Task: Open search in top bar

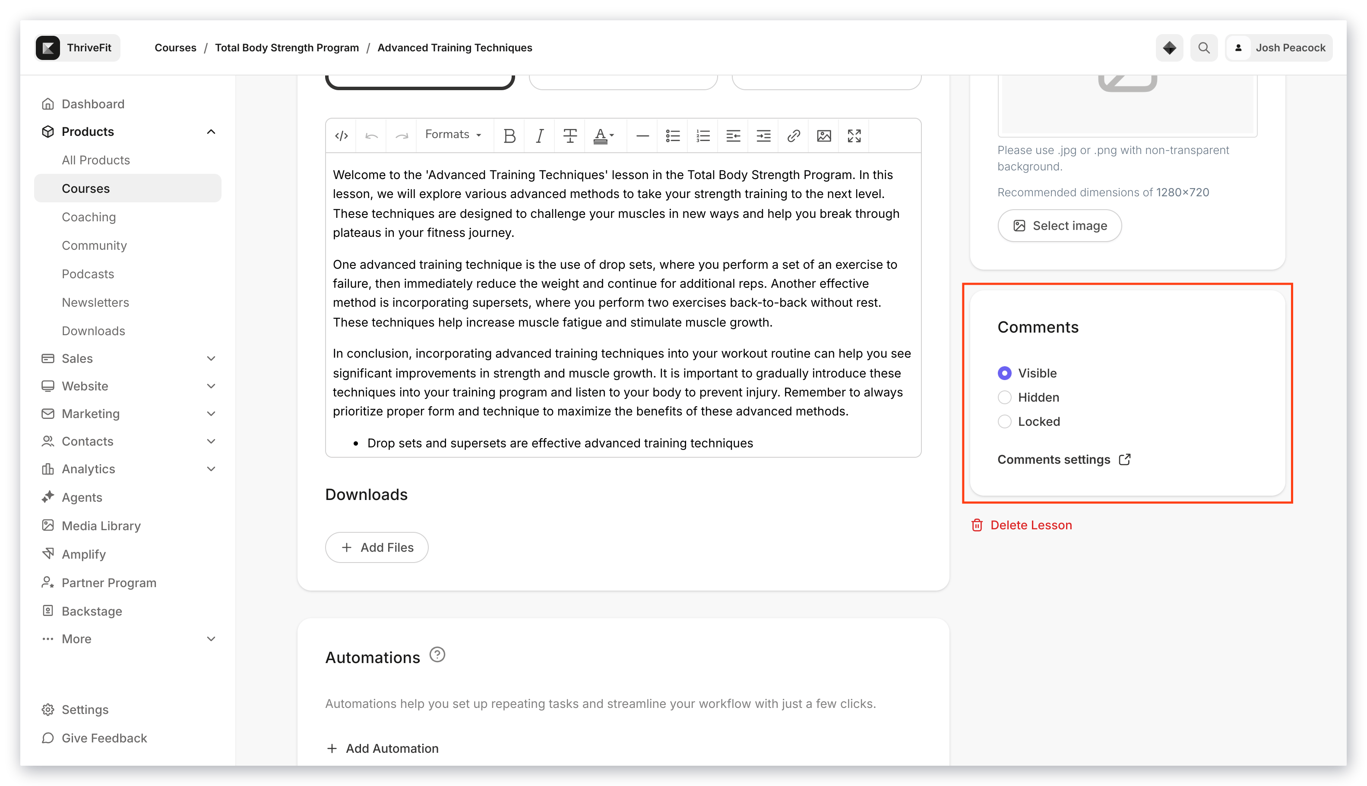Action: pos(1204,47)
